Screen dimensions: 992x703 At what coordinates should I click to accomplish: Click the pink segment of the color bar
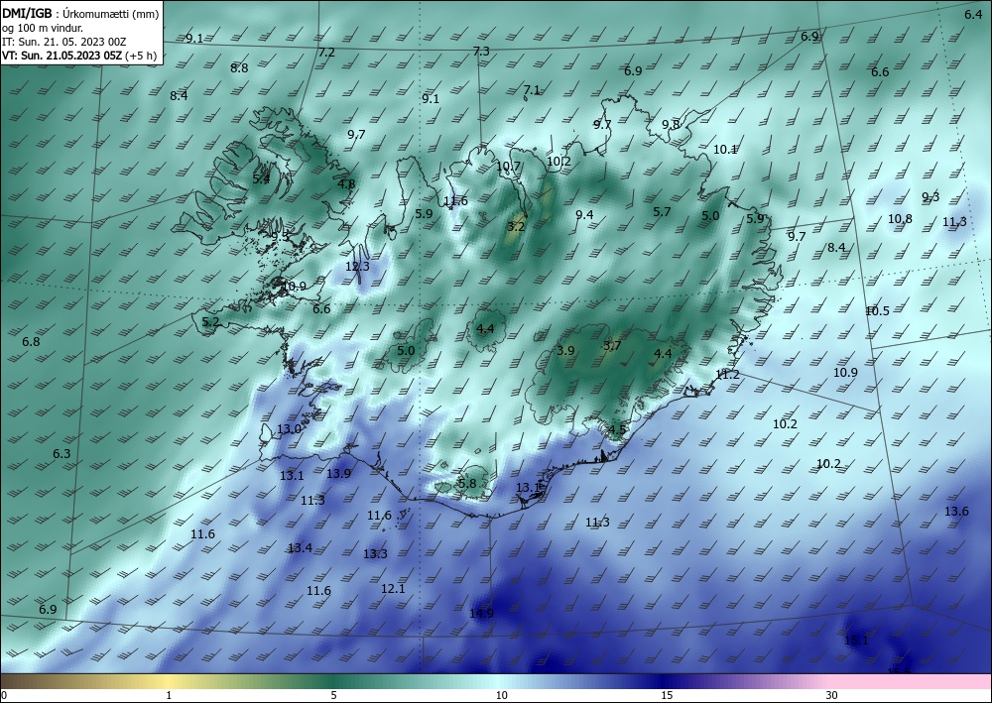(x=911, y=681)
